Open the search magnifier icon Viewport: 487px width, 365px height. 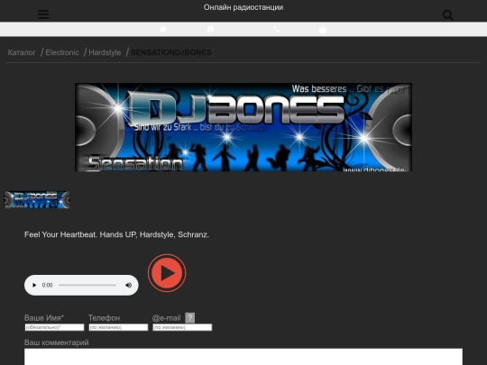(x=448, y=15)
